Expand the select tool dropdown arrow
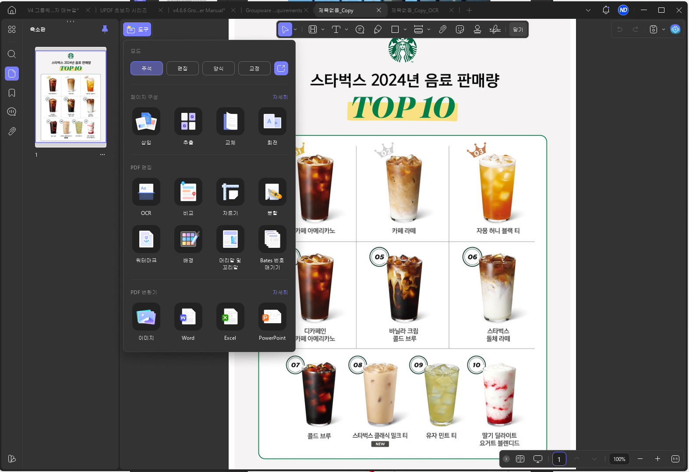689x472 pixels. point(295,29)
